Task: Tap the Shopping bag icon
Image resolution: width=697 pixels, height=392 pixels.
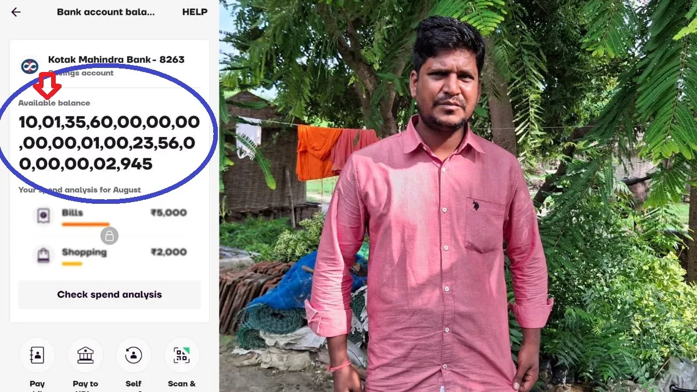Action: coord(44,255)
